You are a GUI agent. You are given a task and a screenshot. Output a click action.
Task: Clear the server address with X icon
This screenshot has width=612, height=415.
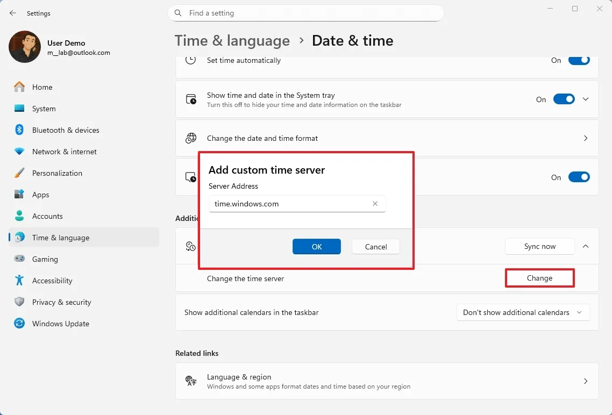[x=375, y=204]
